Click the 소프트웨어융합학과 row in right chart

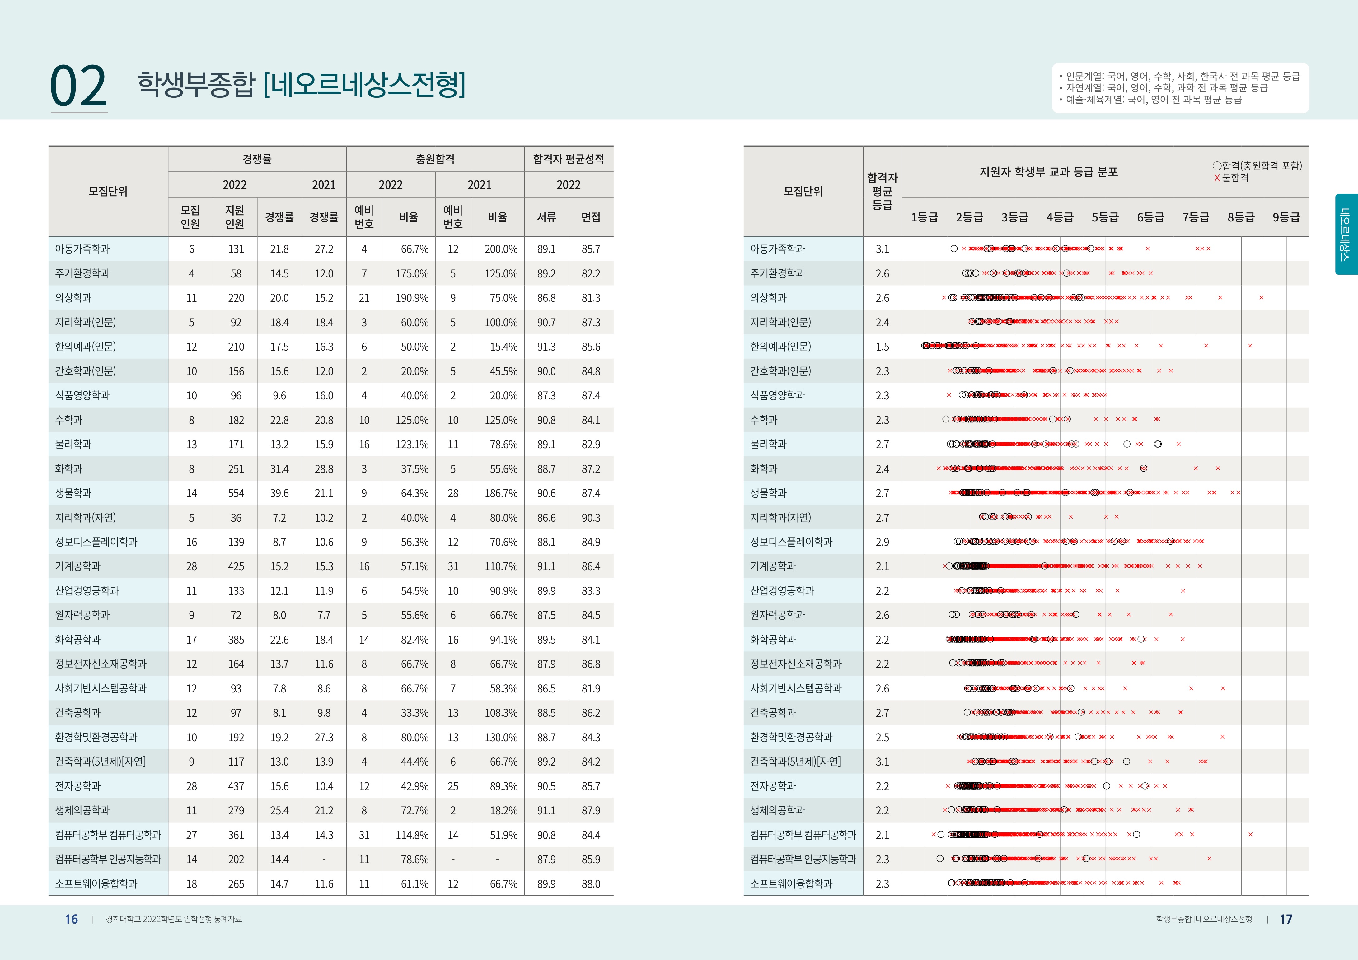click(x=791, y=884)
